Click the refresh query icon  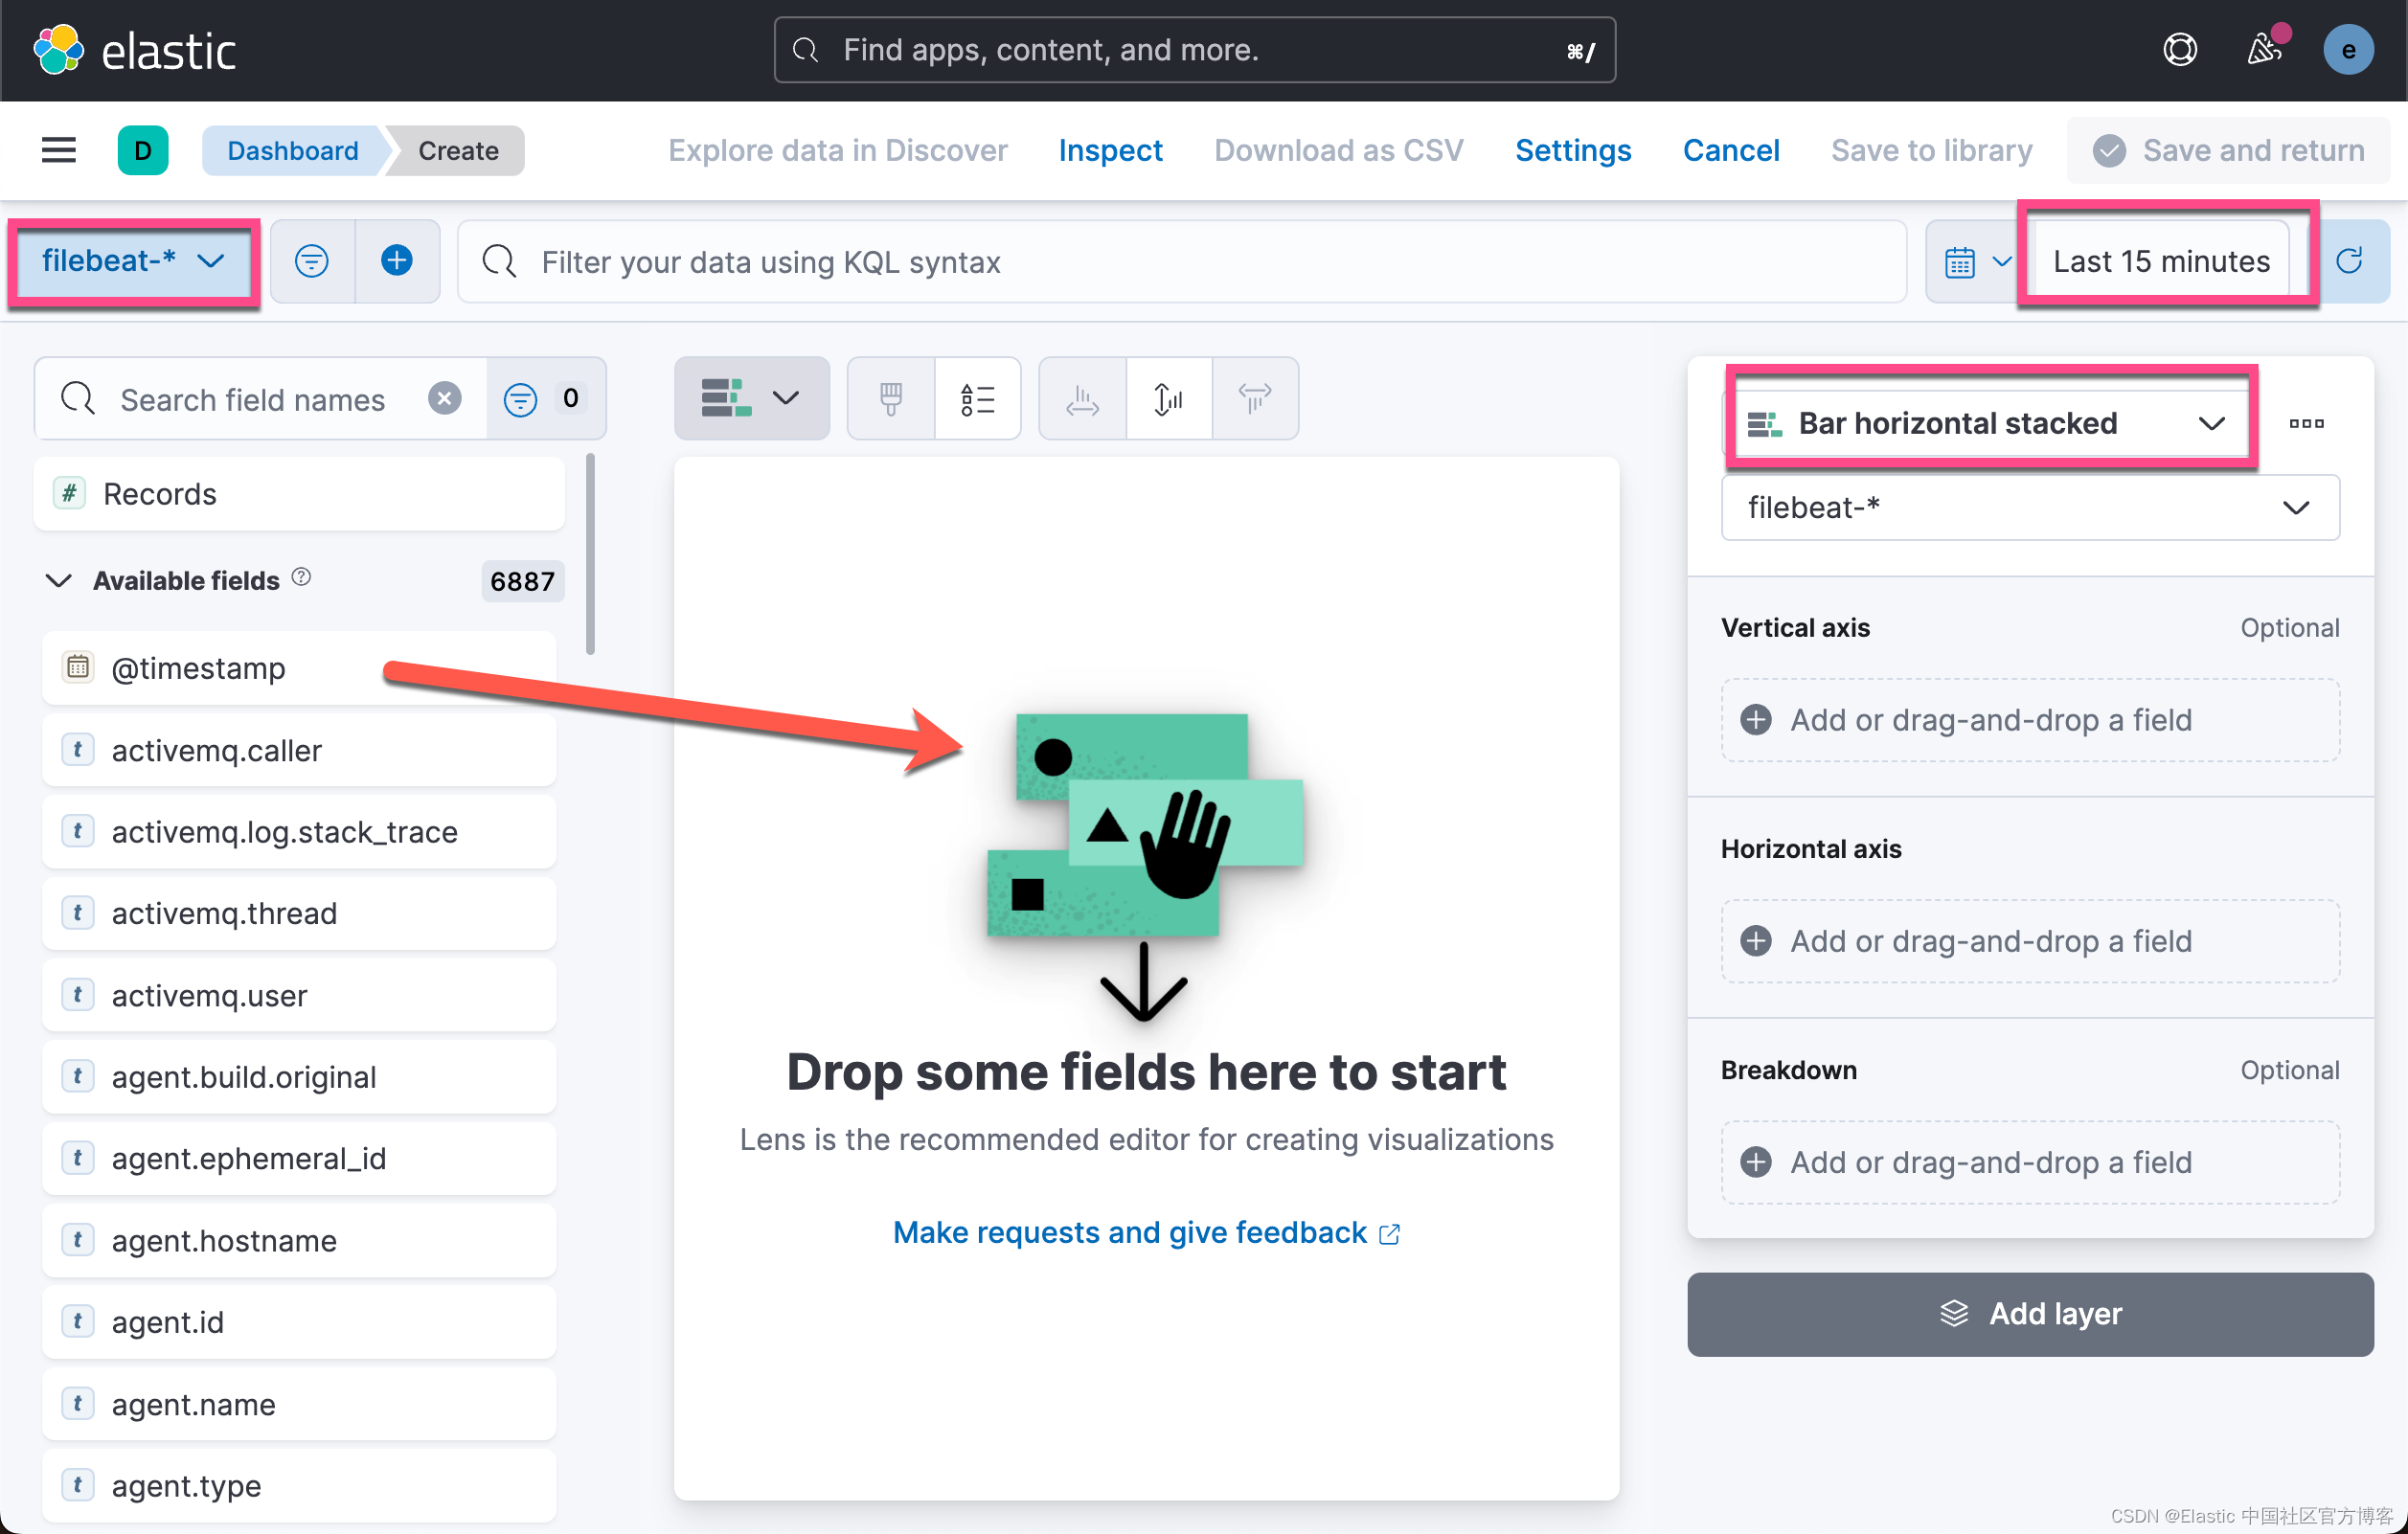[2349, 261]
